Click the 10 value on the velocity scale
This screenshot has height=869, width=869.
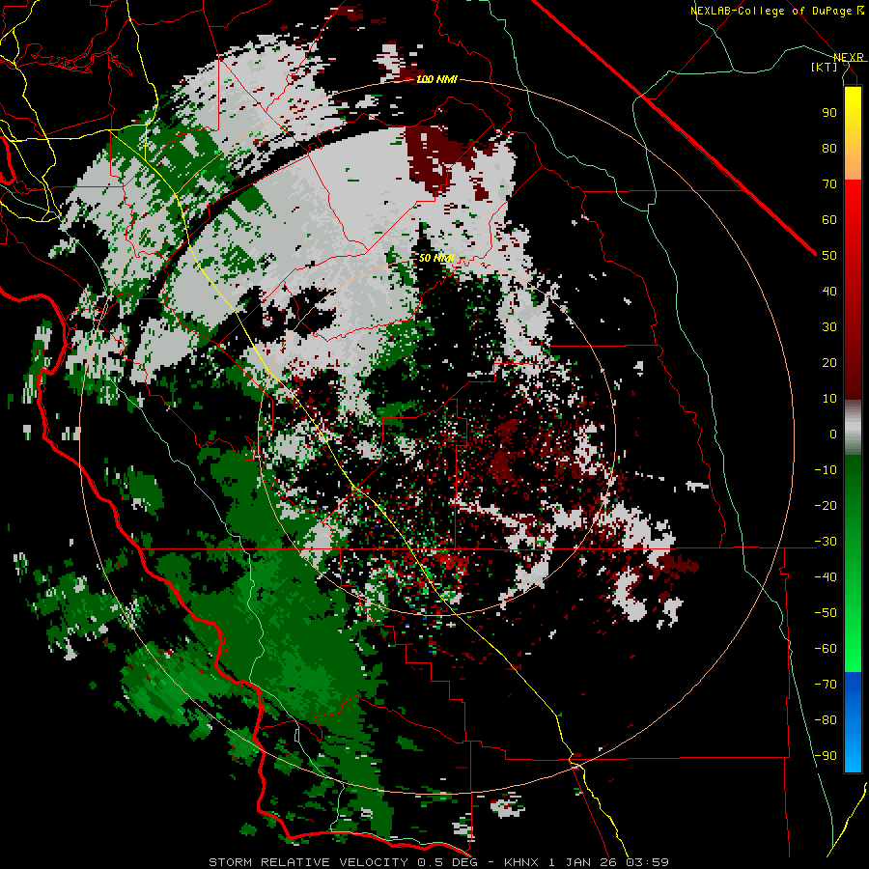pyautogui.click(x=829, y=399)
